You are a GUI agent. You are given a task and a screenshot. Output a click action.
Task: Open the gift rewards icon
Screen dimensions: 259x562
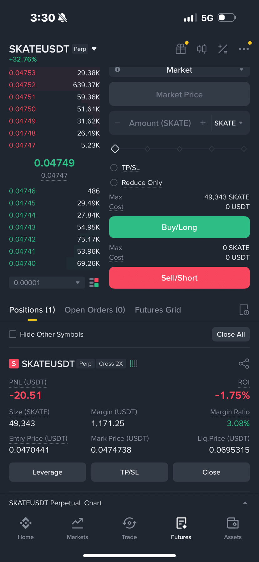click(181, 49)
